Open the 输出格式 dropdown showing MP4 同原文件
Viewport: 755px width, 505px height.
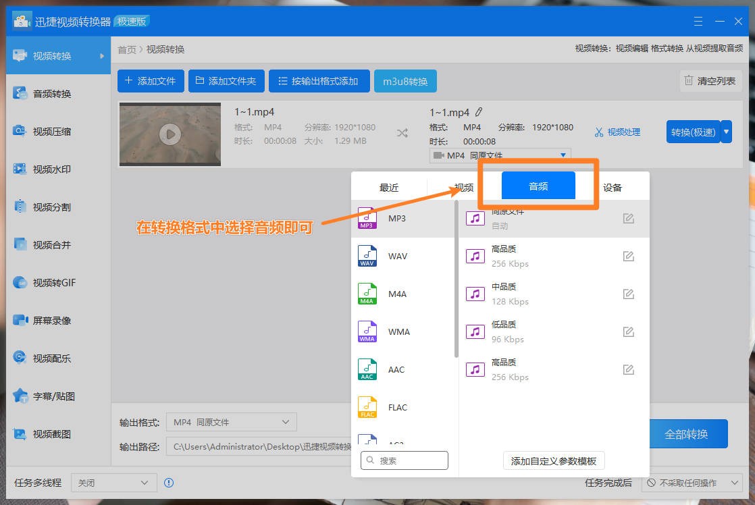click(231, 421)
